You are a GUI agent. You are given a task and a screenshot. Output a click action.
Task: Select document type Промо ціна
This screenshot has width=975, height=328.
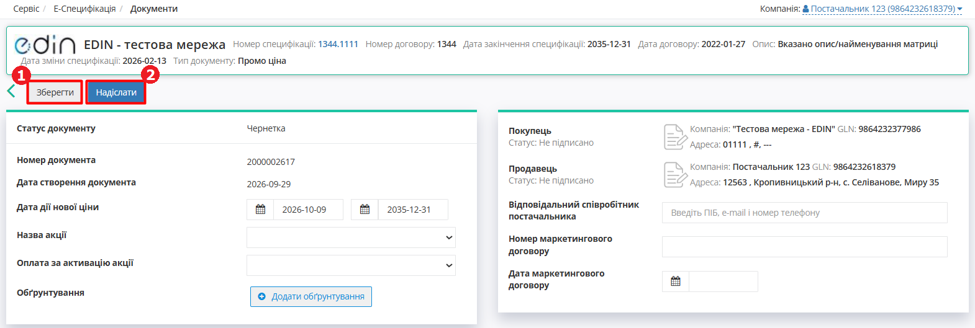point(262,61)
